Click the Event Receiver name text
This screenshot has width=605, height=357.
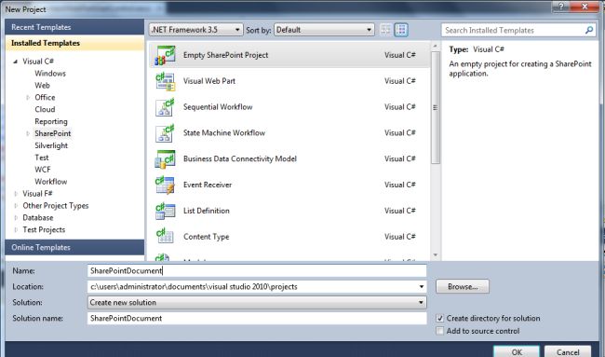pos(208,185)
